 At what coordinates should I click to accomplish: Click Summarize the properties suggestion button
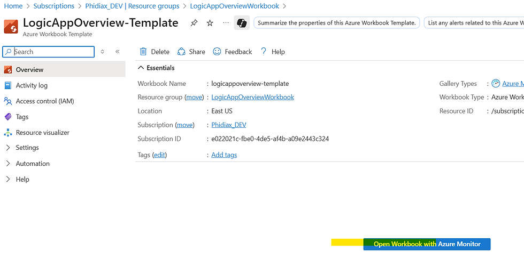[336, 23]
